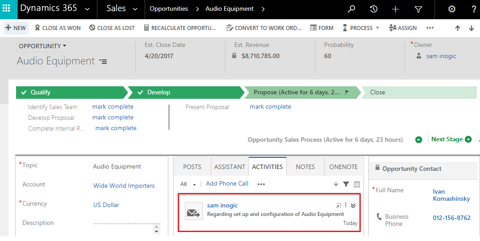Open recently viewed history icon

373,9
